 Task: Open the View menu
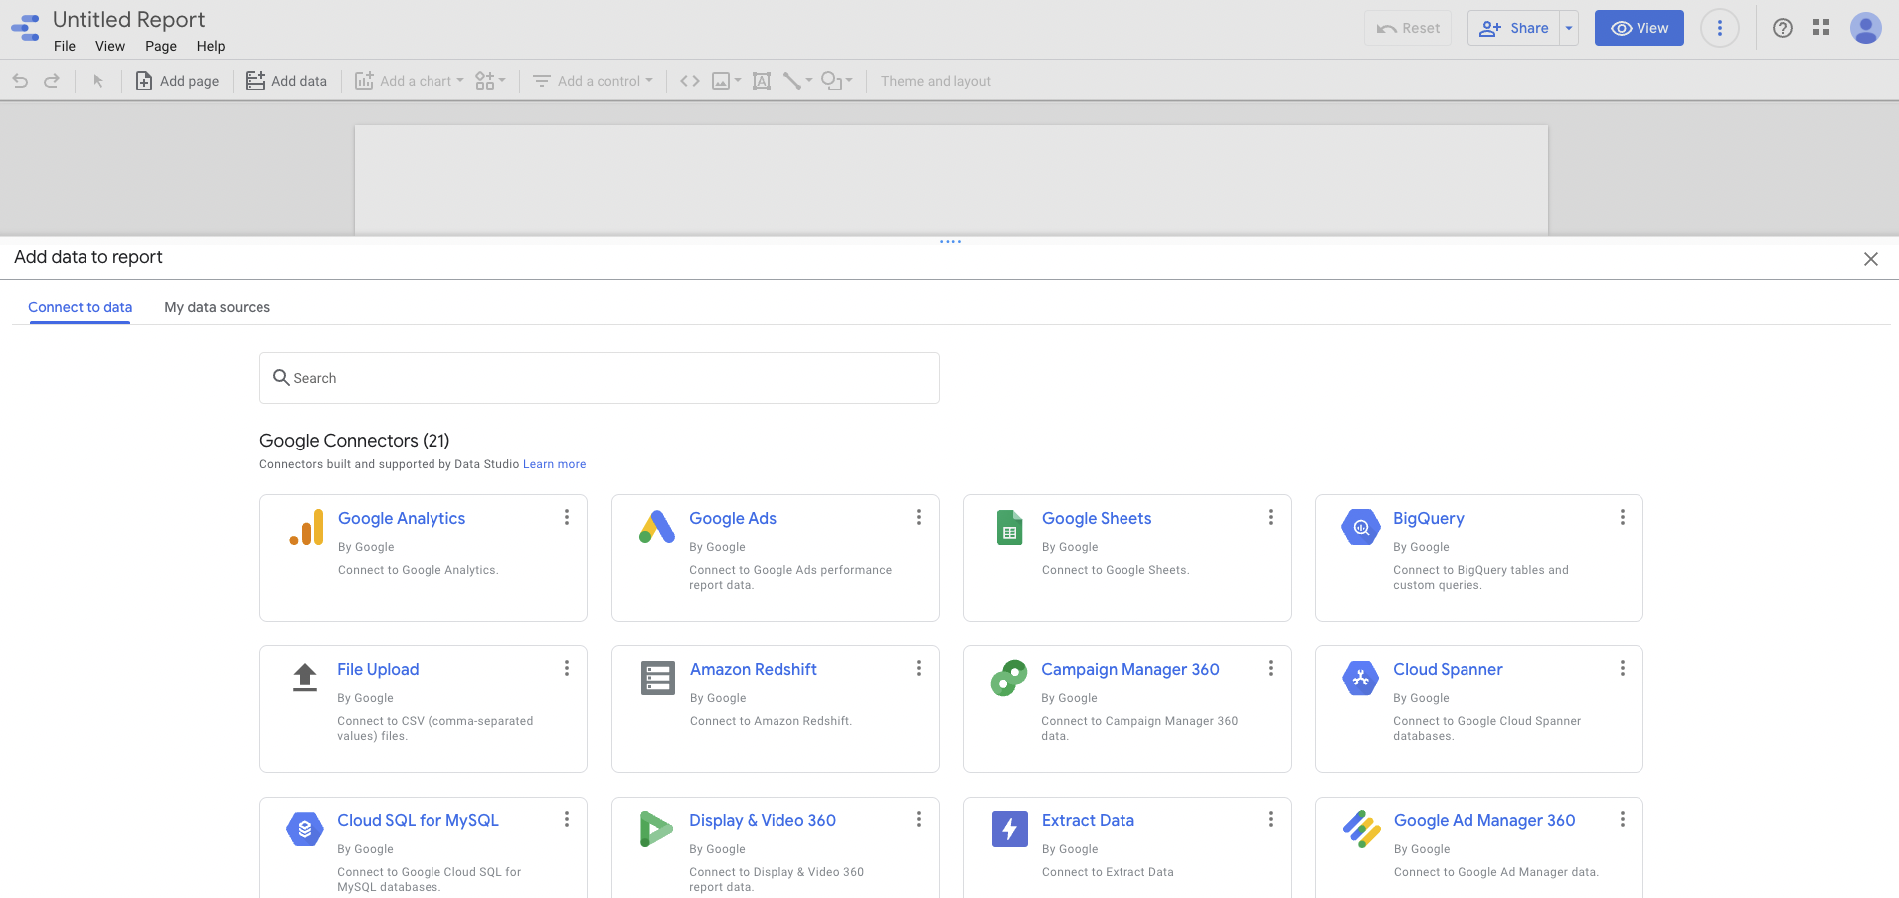[x=110, y=46]
